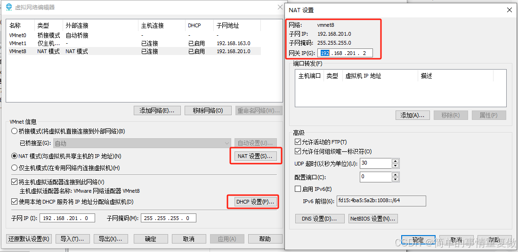
Task: Click the 导入(T)... button
Action: pos(72,239)
